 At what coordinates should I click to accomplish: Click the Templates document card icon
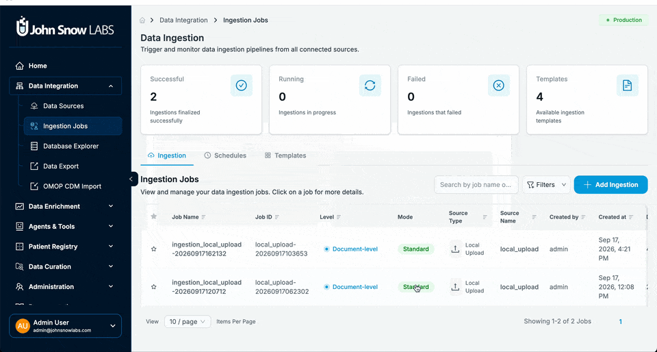coord(628,86)
